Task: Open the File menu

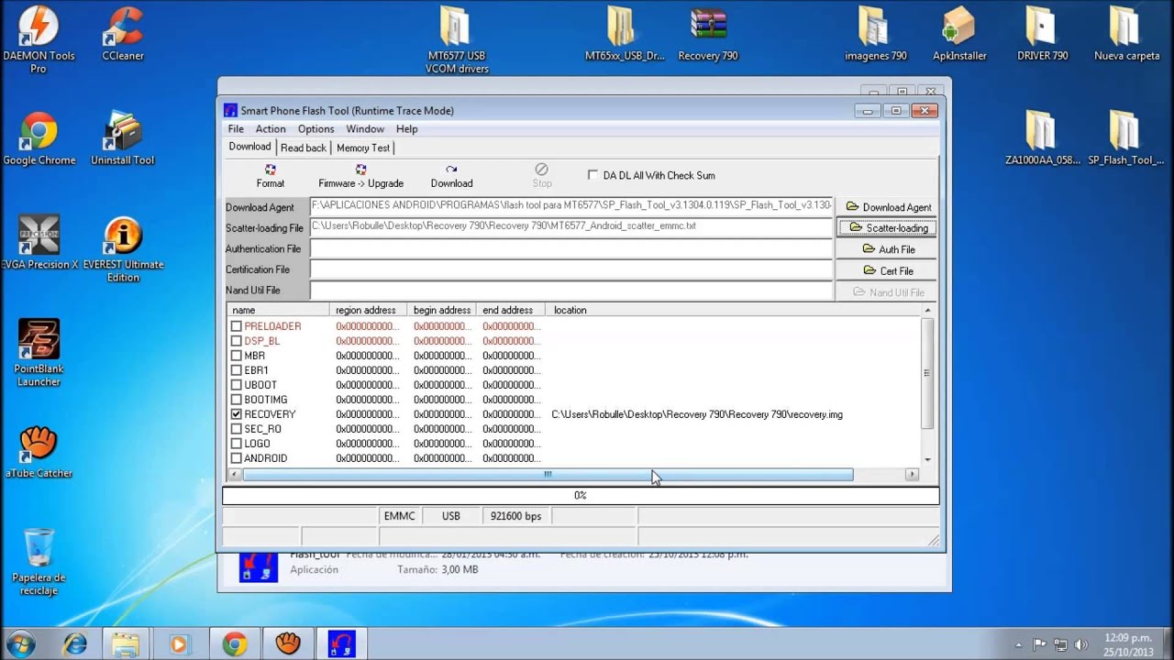Action: (236, 129)
